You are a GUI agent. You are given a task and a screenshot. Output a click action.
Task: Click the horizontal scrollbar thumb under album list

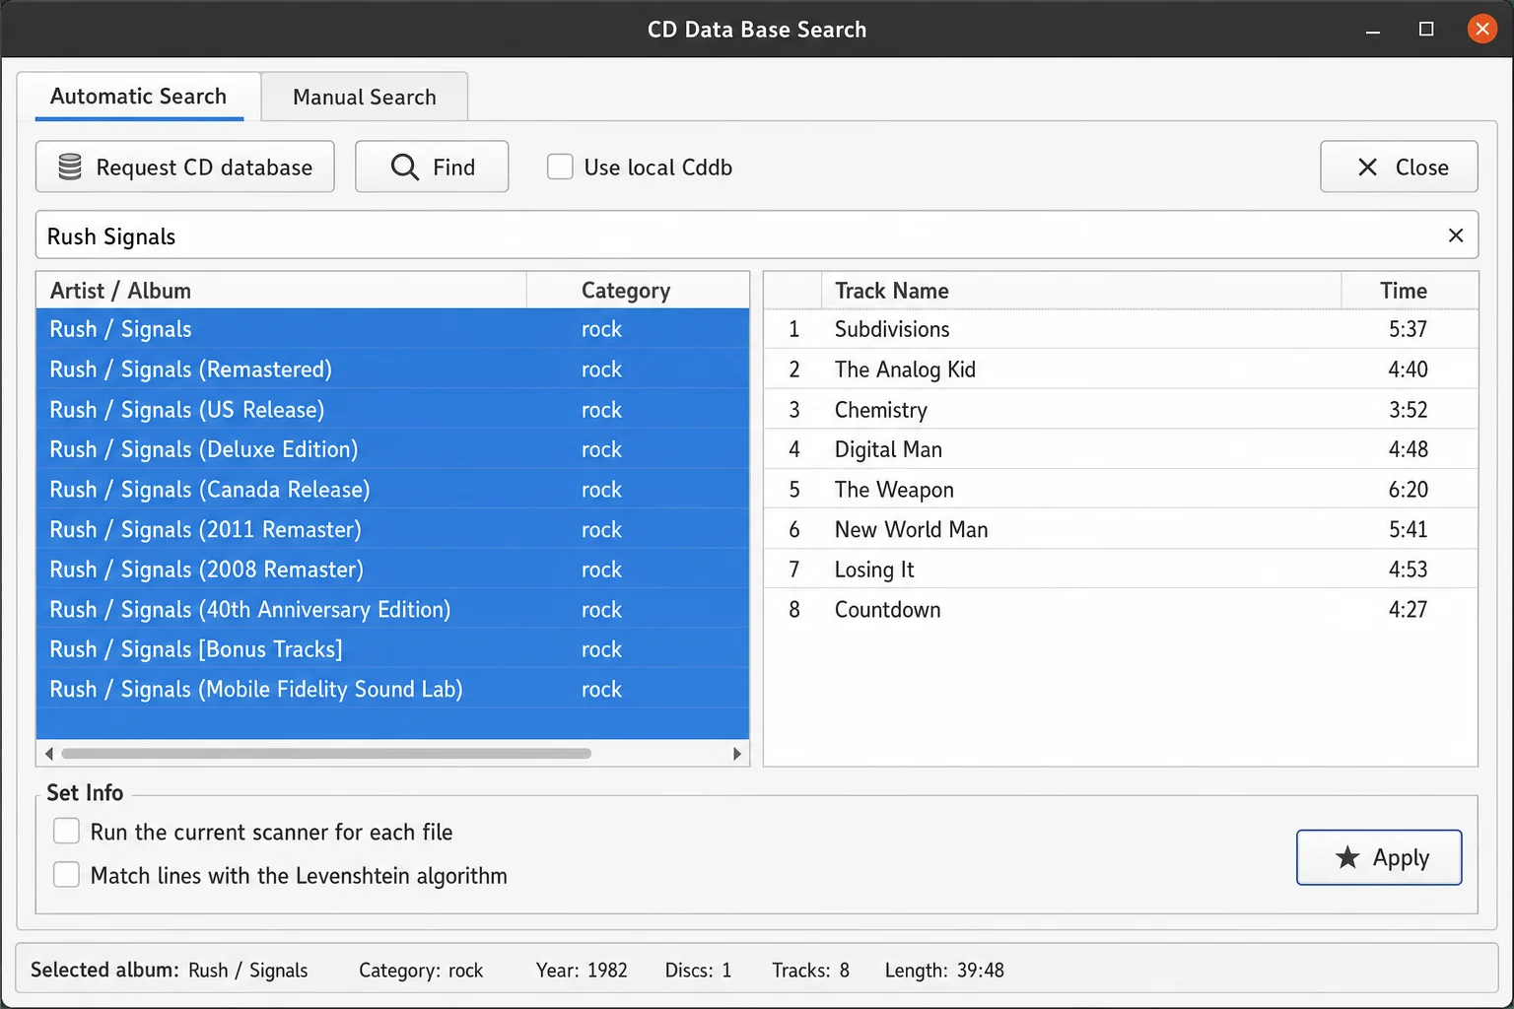326,754
